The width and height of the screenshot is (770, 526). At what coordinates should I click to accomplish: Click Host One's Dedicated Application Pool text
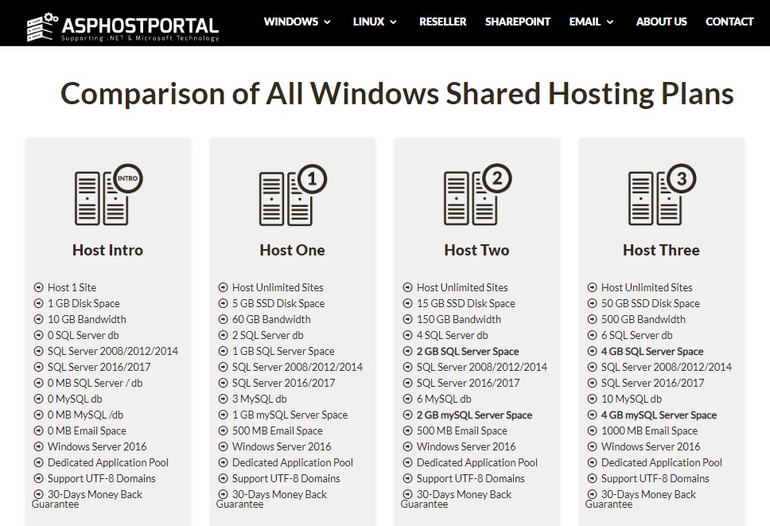pos(292,462)
